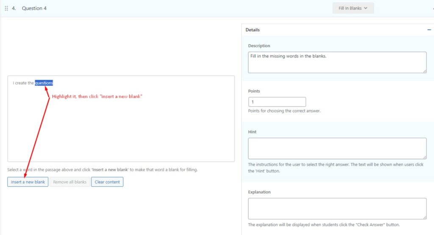Click the Explanation box resize handle

424,217
